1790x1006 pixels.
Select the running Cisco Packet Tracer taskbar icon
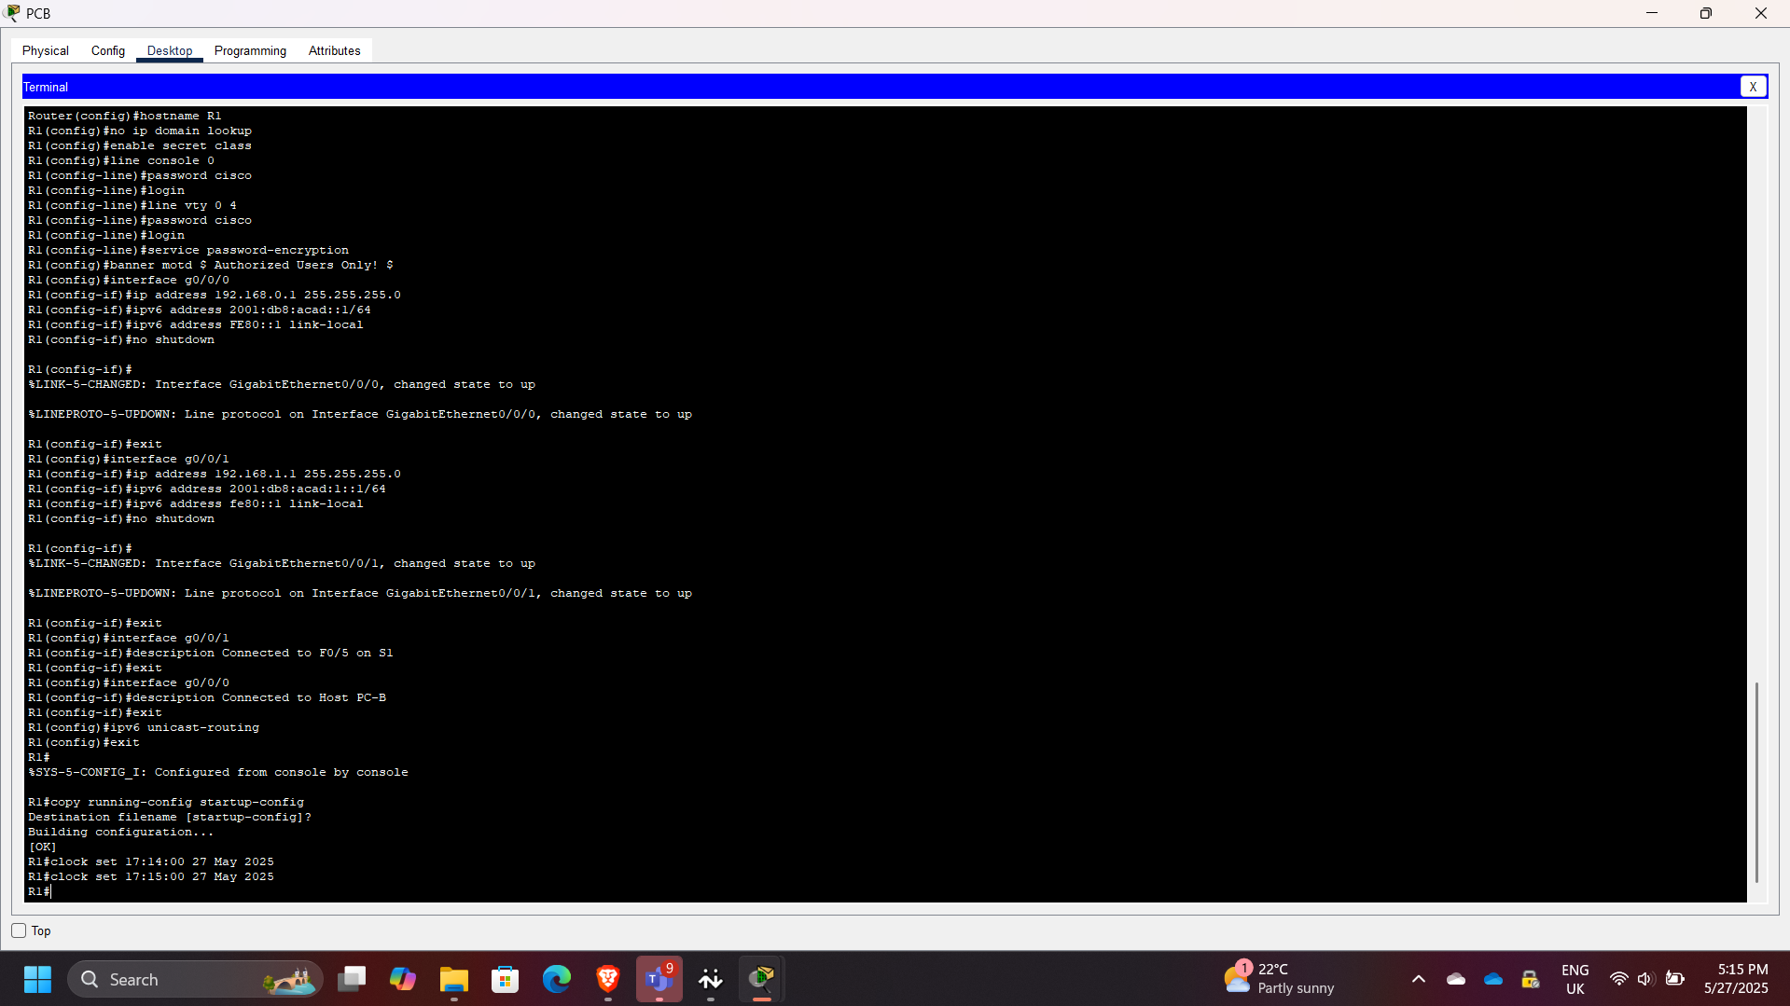pos(762,979)
